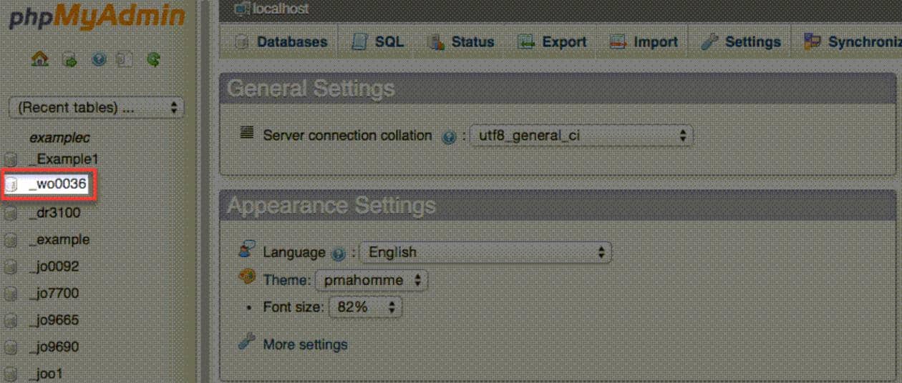The height and width of the screenshot is (383, 902).
Task: Open the SQL tab
Action: [x=378, y=42]
